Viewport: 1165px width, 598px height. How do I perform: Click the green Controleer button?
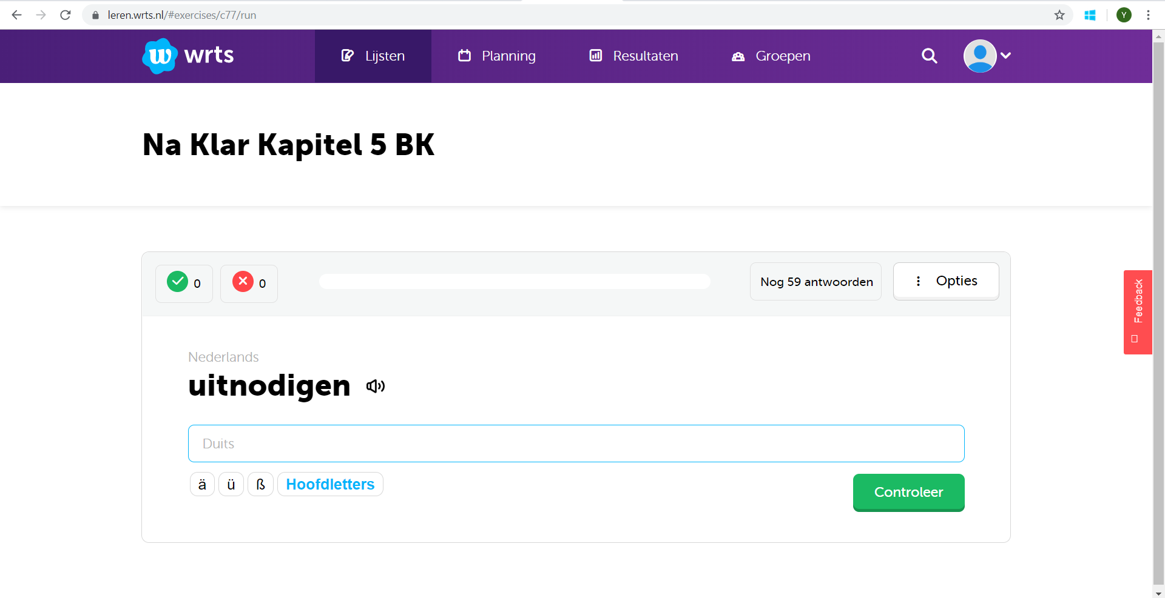coord(909,493)
